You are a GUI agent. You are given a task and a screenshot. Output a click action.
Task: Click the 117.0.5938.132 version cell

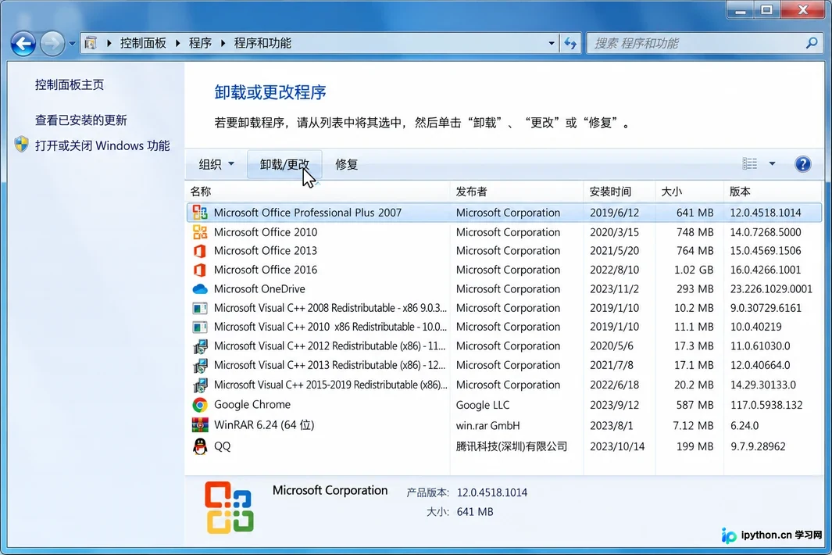pyautogui.click(x=766, y=405)
